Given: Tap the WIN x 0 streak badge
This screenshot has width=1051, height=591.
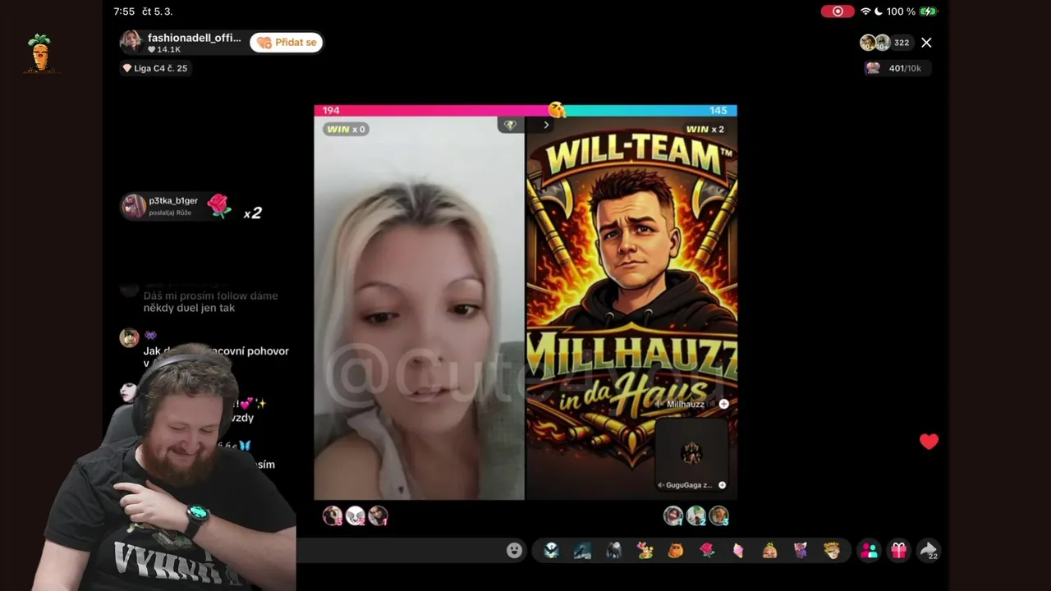Looking at the screenshot, I should [x=346, y=129].
